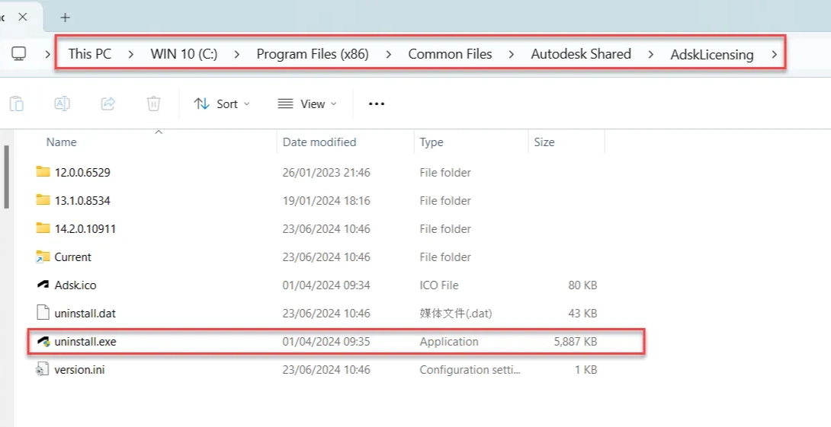Sort by the Size column header
The height and width of the screenshot is (427, 831).
[544, 142]
